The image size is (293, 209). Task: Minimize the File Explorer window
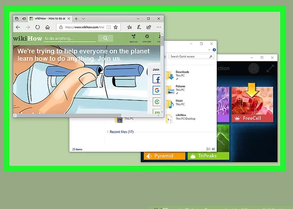pyautogui.click(x=191, y=44)
